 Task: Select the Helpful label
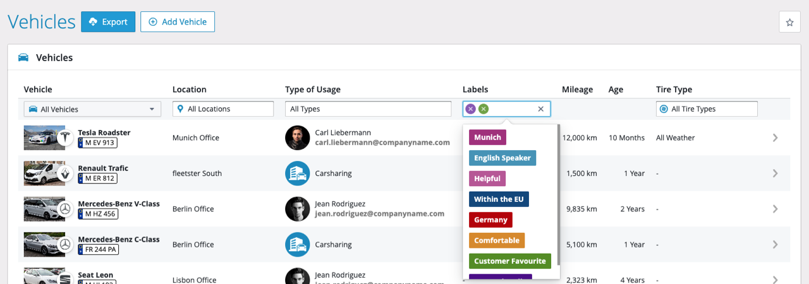tap(487, 179)
